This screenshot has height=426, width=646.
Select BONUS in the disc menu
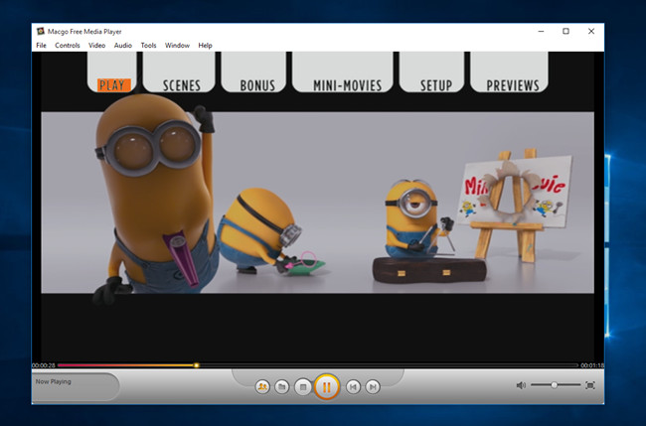click(257, 85)
